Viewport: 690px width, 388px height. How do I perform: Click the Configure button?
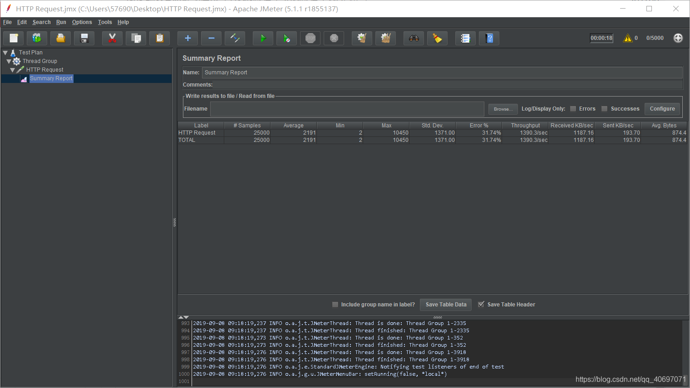[662, 109]
